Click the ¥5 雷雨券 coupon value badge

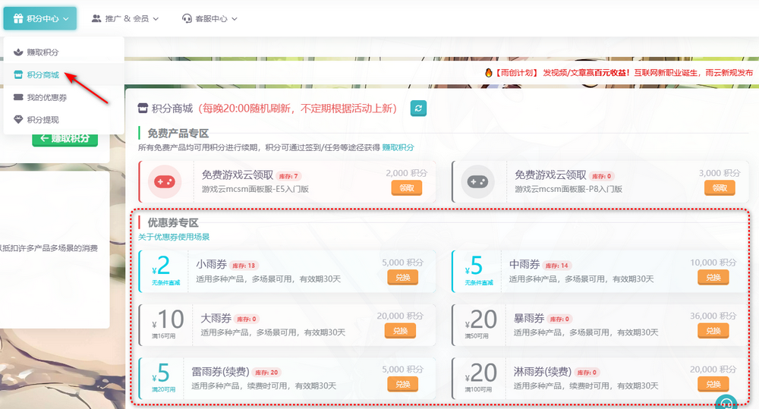(x=162, y=377)
